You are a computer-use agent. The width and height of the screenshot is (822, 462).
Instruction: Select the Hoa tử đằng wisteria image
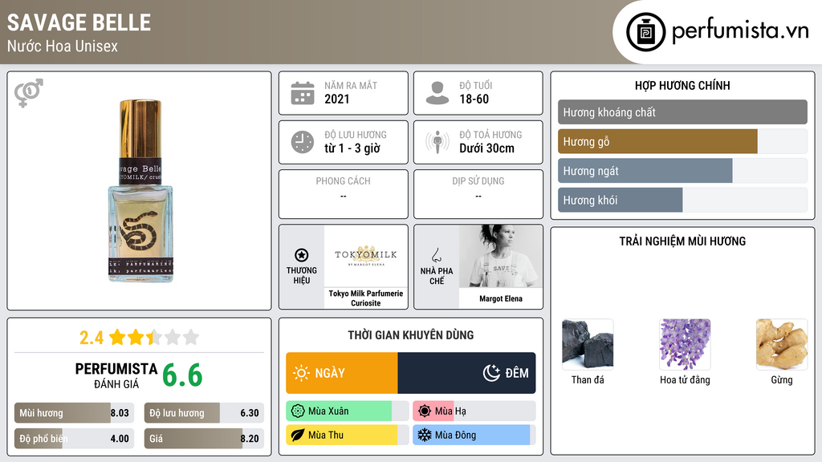[x=685, y=344]
